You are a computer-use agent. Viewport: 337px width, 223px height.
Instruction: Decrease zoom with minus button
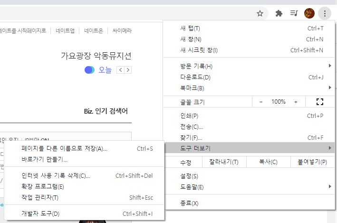pyautogui.click(x=261, y=102)
